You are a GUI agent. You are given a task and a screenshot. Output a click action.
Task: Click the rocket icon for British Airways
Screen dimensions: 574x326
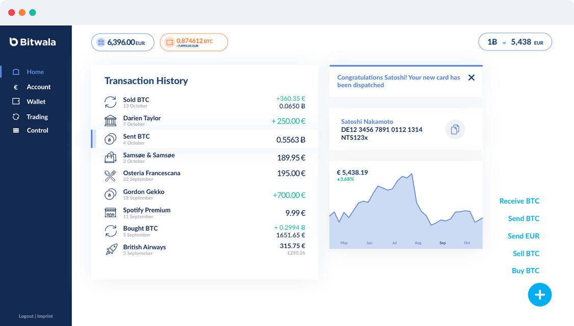tap(111, 250)
